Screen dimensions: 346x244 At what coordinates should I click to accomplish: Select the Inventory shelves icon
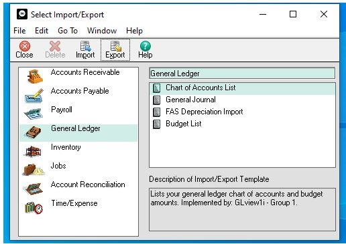coord(33,151)
